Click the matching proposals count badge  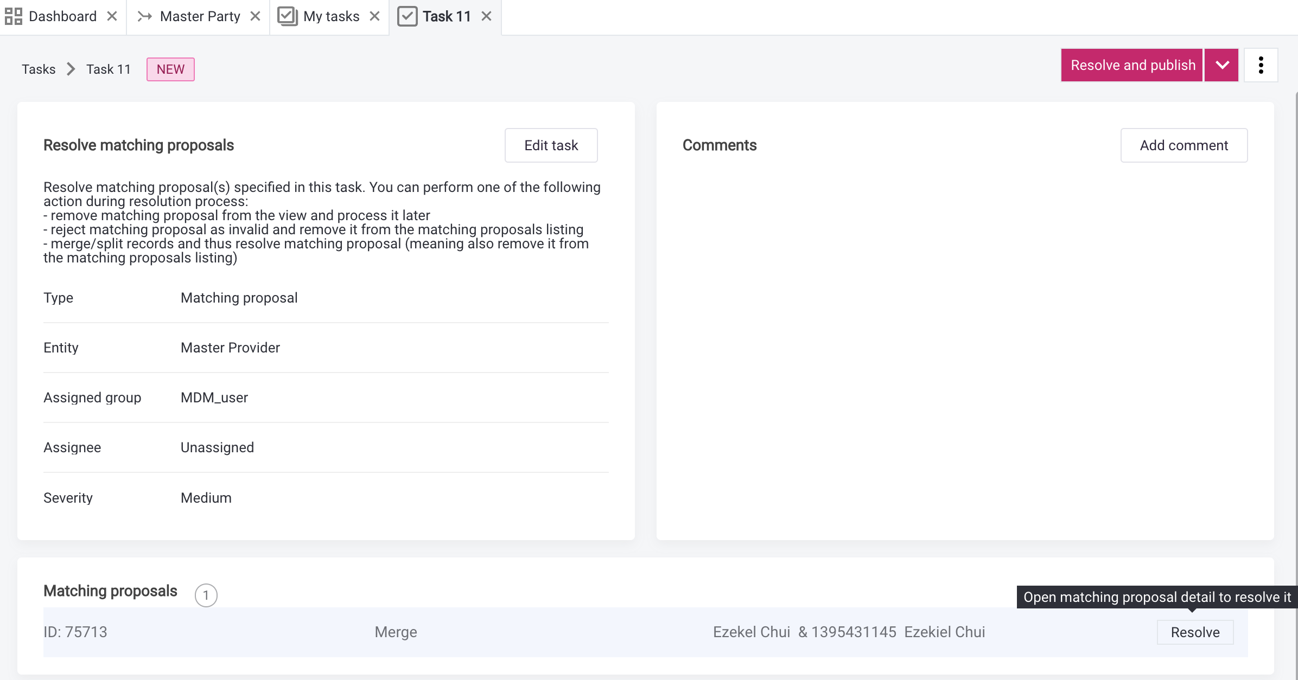[x=206, y=595]
